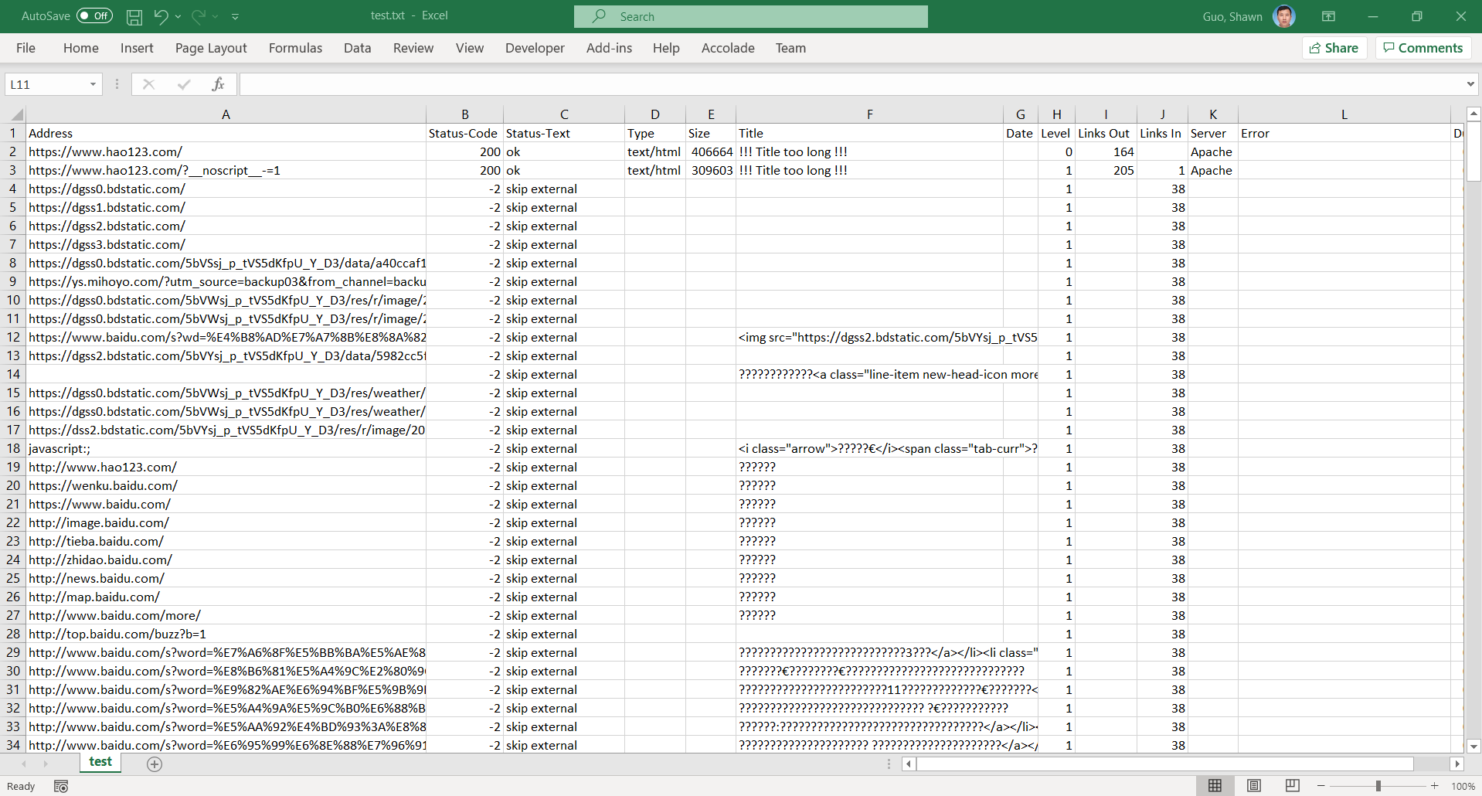Open the Insert Function fx icon
Viewport: 1482px width, 796px height.
coord(218,84)
